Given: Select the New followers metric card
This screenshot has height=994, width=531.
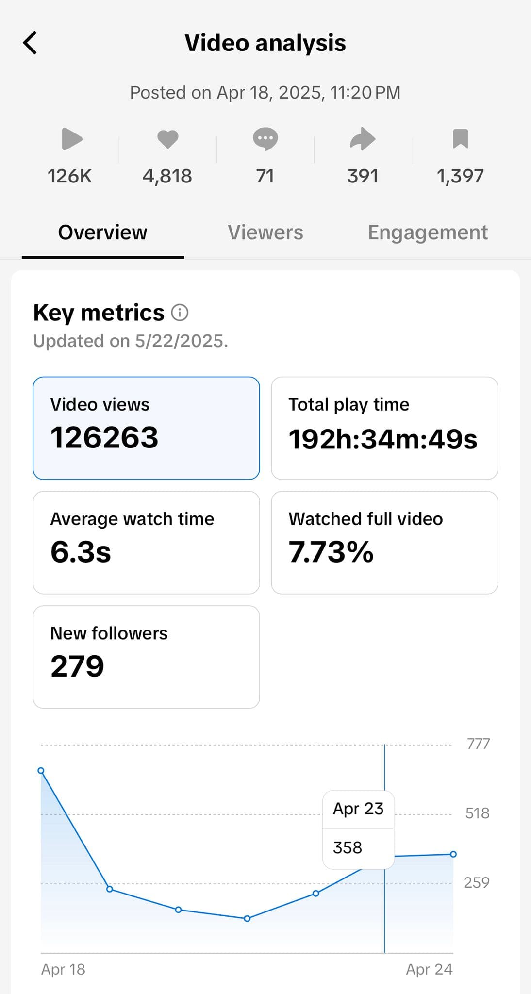Looking at the screenshot, I should [x=147, y=655].
